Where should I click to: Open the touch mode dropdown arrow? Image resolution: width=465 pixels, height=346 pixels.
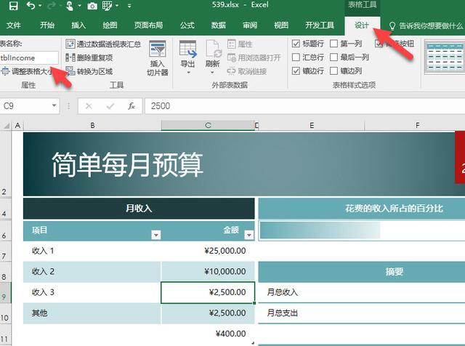(x=79, y=6)
